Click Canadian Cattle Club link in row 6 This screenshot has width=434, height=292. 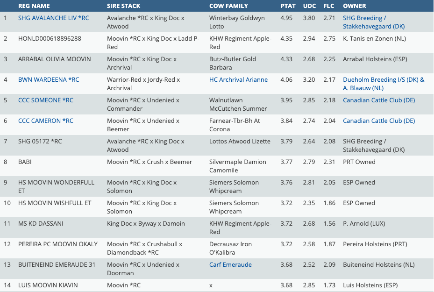[379, 121]
